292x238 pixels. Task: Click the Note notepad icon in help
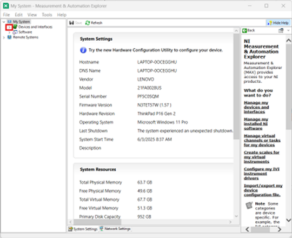click(249, 206)
